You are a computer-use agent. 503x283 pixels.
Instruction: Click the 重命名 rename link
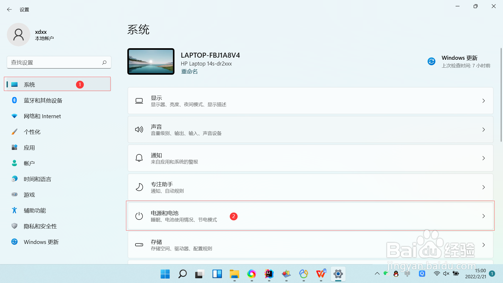point(189,71)
